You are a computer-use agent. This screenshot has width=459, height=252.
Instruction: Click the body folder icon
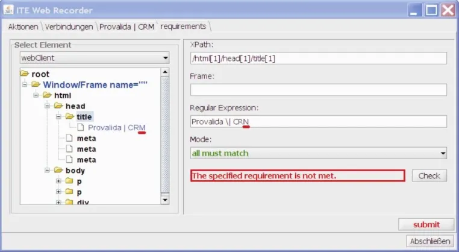coord(58,170)
